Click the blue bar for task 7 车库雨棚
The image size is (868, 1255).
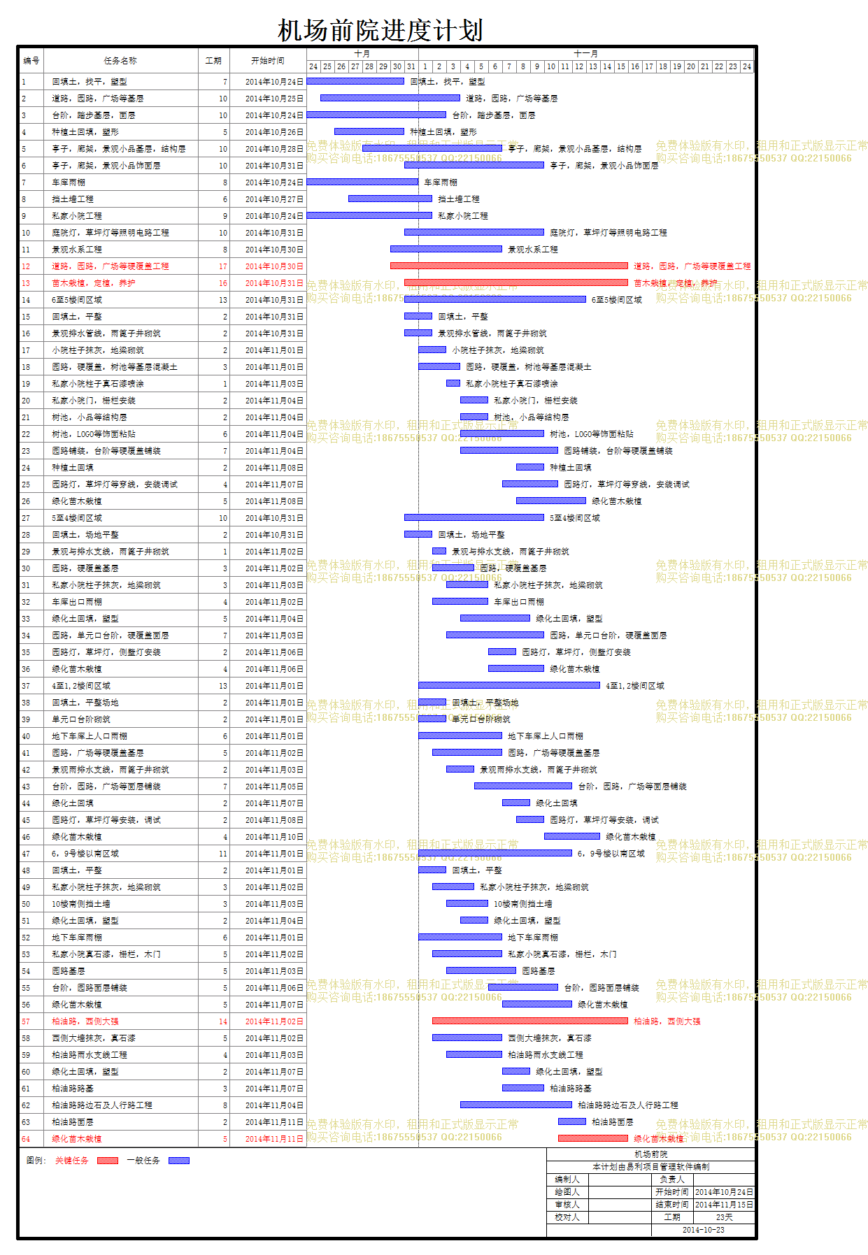[x=362, y=182]
